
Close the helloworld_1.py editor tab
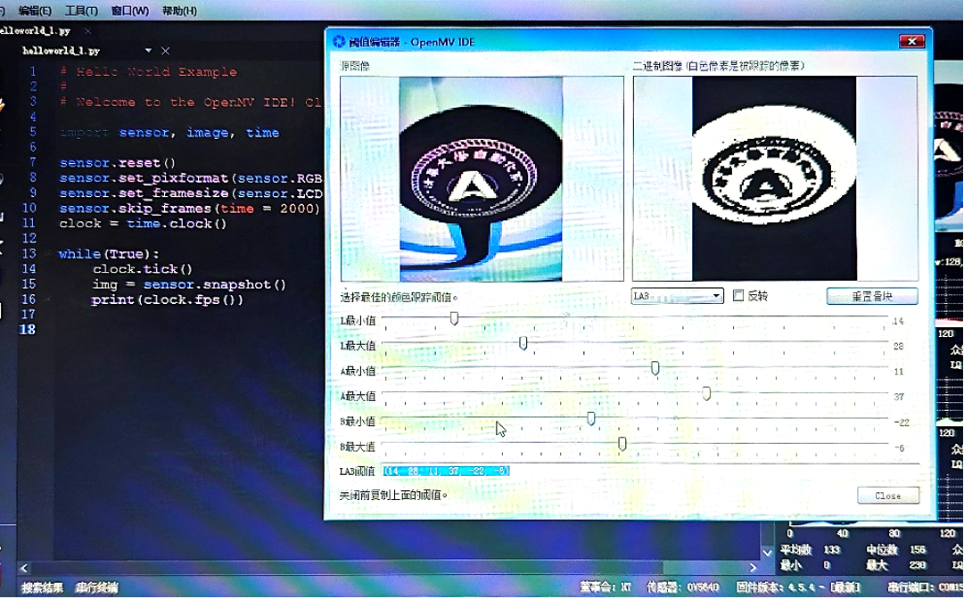pos(87,30)
